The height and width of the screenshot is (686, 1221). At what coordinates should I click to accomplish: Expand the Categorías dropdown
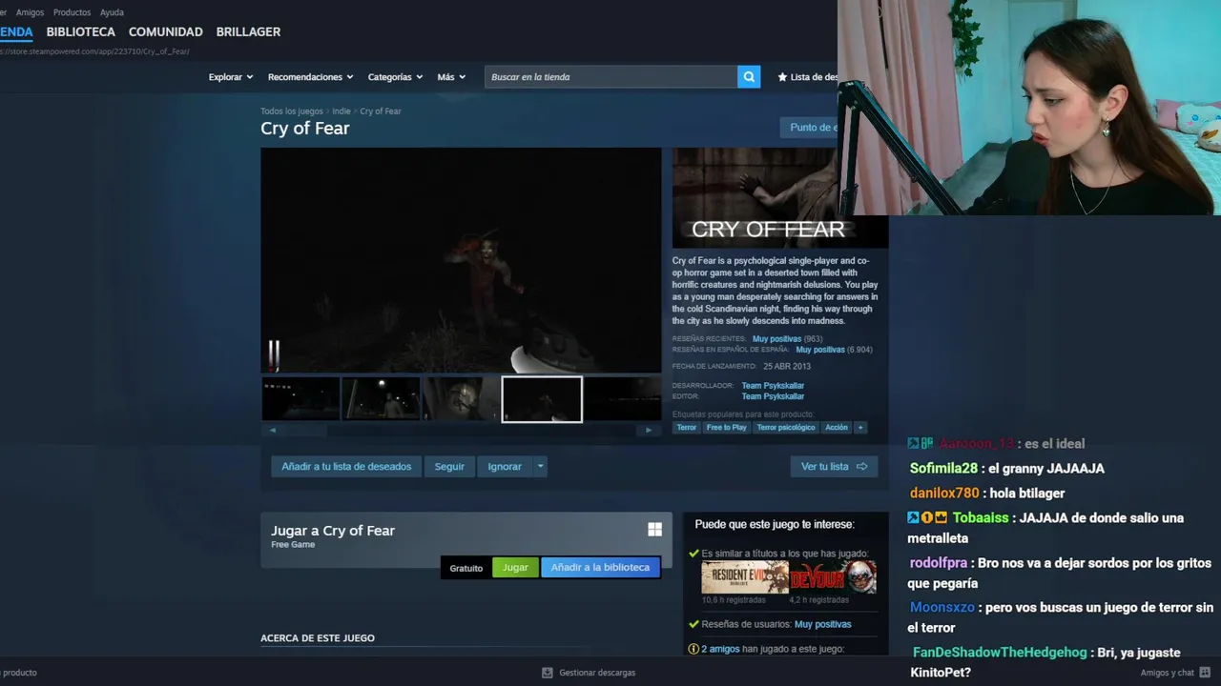pyautogui.click(x=395, y=77)
